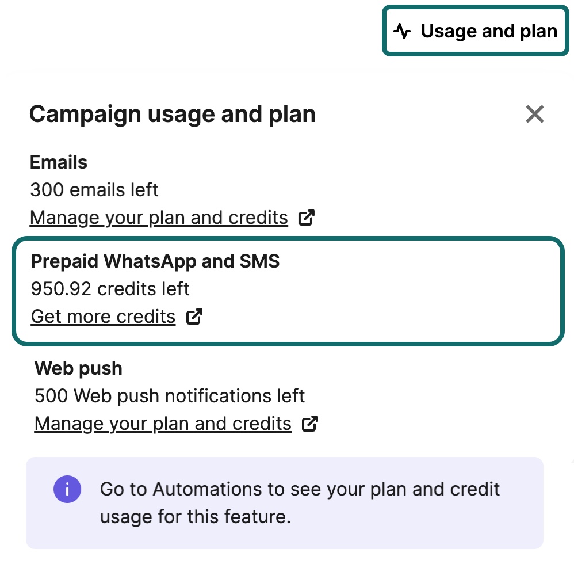Click the info circle before the Automations message
This screenshot has height=564, width=574.
[67, 489]
